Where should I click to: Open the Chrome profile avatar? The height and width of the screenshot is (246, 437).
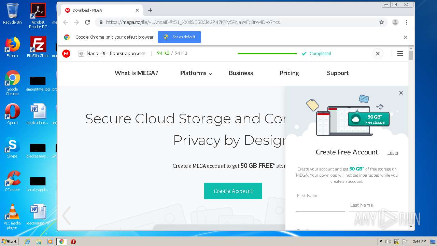395,22
